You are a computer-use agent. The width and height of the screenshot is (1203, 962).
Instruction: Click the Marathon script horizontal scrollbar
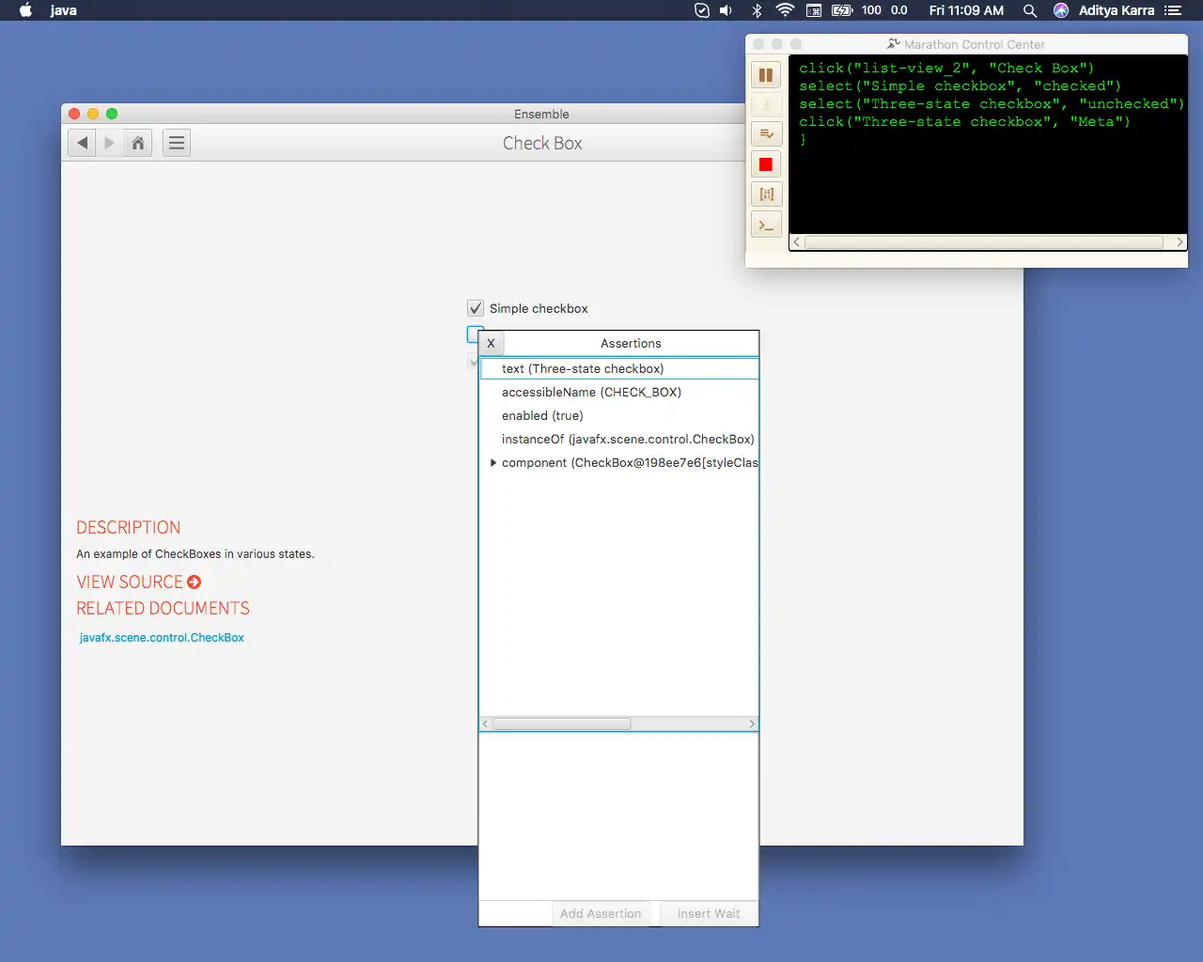(x=984, y=241)
